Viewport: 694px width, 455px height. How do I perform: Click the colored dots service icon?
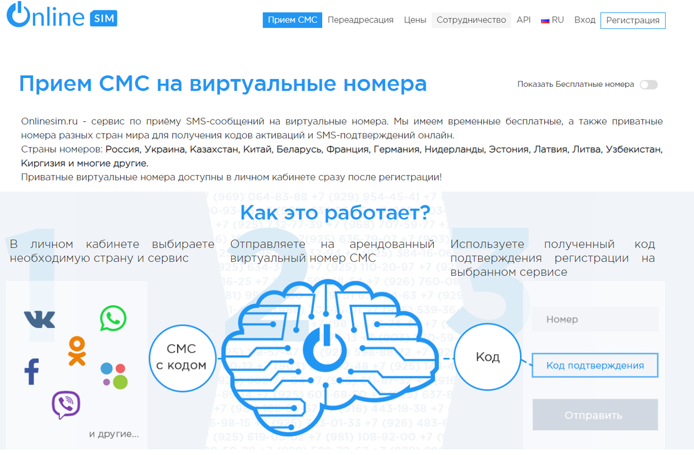[x=114, y=375]
